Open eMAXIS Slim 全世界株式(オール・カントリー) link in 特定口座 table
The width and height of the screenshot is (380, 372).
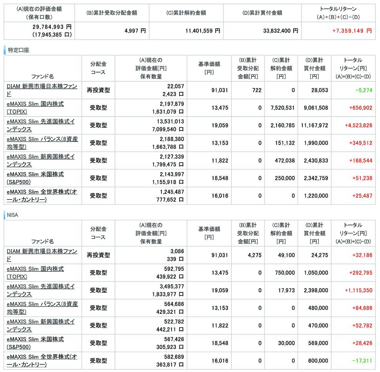click(x=42, y=196)
